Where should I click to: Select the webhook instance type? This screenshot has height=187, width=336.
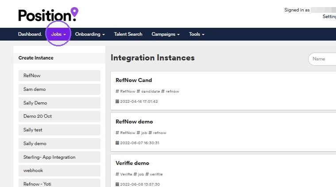coord(59,171)
